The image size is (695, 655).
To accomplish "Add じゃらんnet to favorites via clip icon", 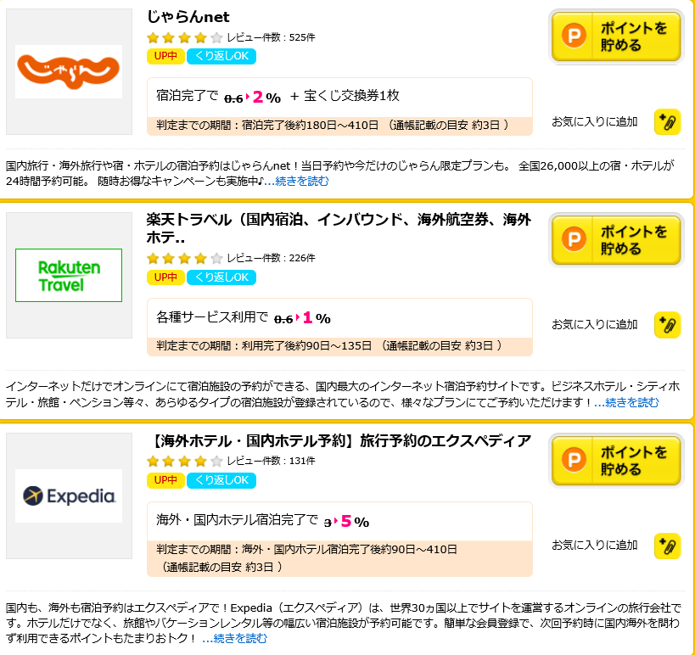I will (667, 122).
